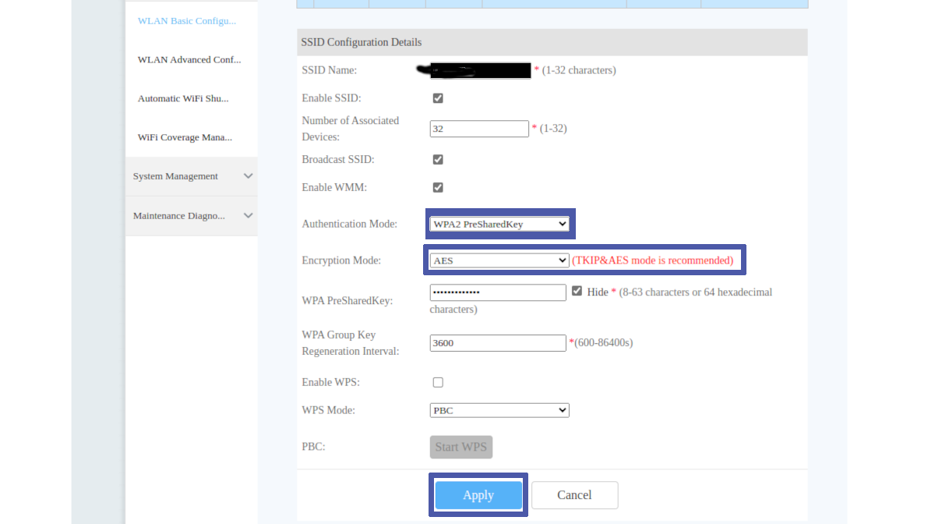Click the Apply button
The image size is (935, 524).
click(478, 495)
